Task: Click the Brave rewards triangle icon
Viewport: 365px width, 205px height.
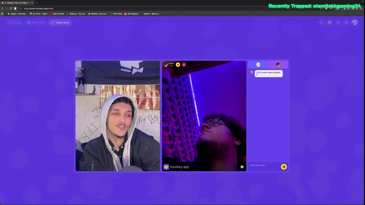Action: (x=331, y=9)
